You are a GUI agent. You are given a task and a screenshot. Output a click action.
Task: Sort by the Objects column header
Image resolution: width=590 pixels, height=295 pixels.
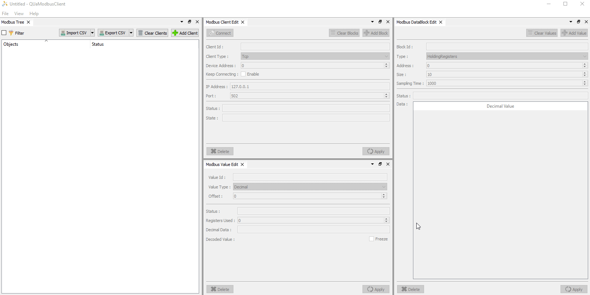(46, 44)
